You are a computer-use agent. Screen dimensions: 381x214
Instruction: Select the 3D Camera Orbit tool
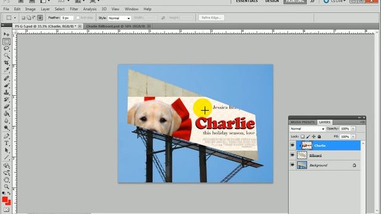coord(7,173)
